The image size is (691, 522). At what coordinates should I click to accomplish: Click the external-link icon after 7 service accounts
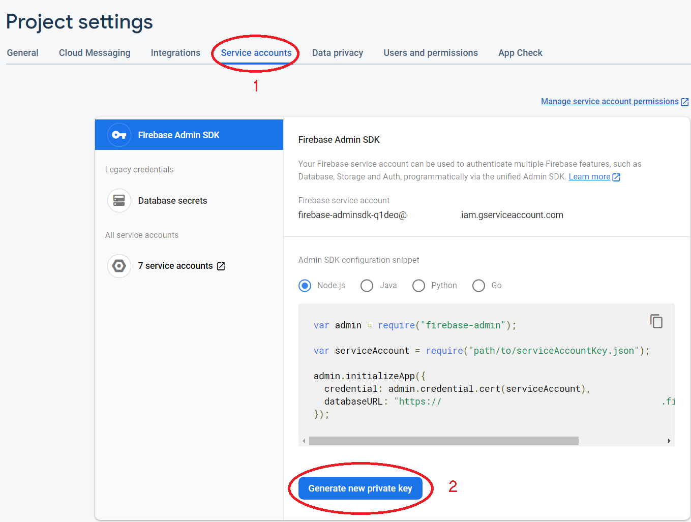coord(221,266)
